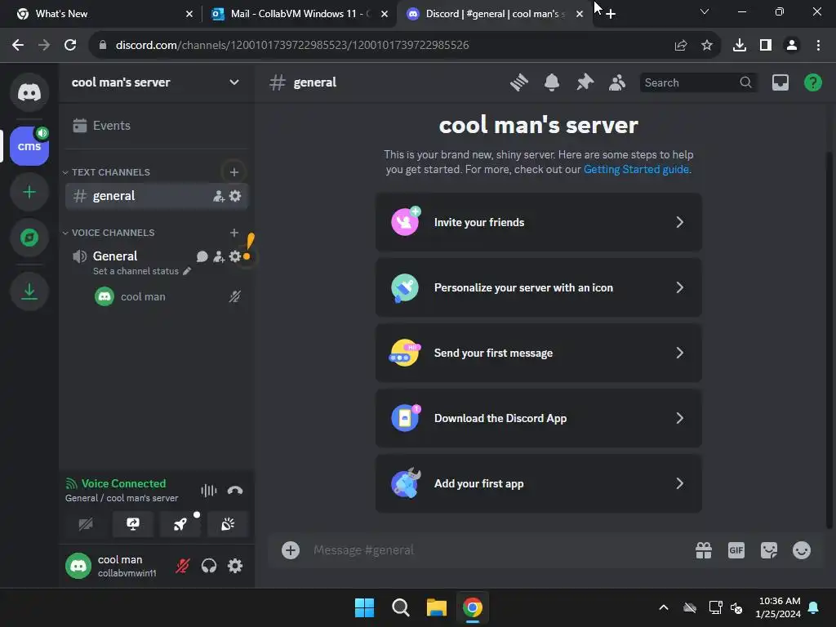Open Invite your friends card
836x627 pixels.
pyautogui.click(x=539, y=222)
